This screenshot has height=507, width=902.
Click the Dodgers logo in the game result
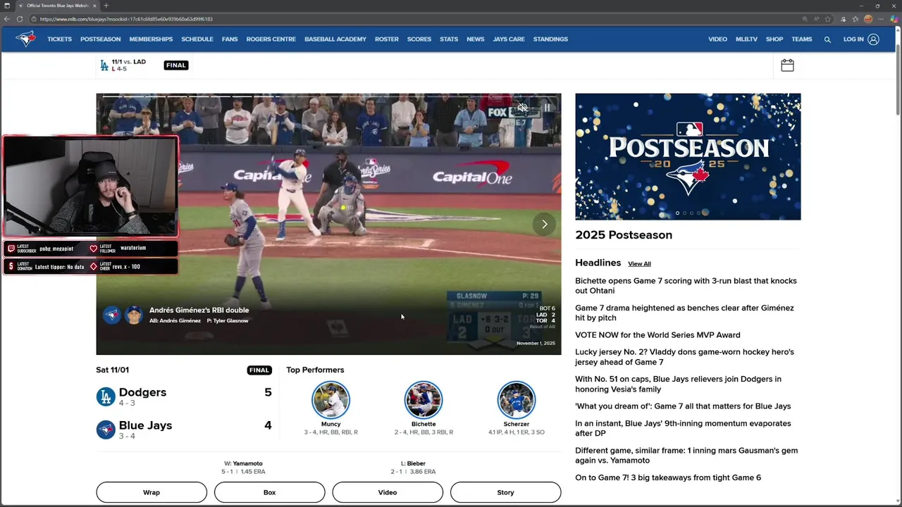tap(106, 396)
